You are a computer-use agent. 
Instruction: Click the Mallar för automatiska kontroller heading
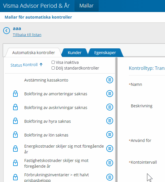pos(38,17)
